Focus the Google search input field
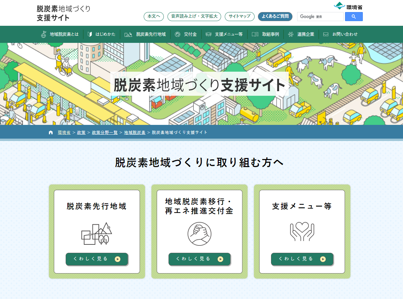The height and width of the screenshot is (299, 403). click(x=320, y=17)
